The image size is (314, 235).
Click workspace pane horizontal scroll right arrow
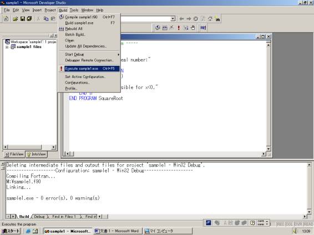point(53,147)
